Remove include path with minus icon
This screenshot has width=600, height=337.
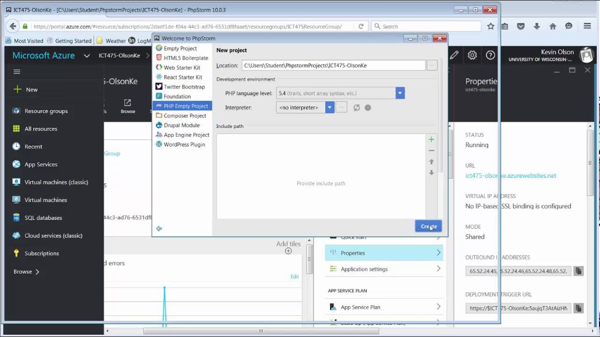431,151
